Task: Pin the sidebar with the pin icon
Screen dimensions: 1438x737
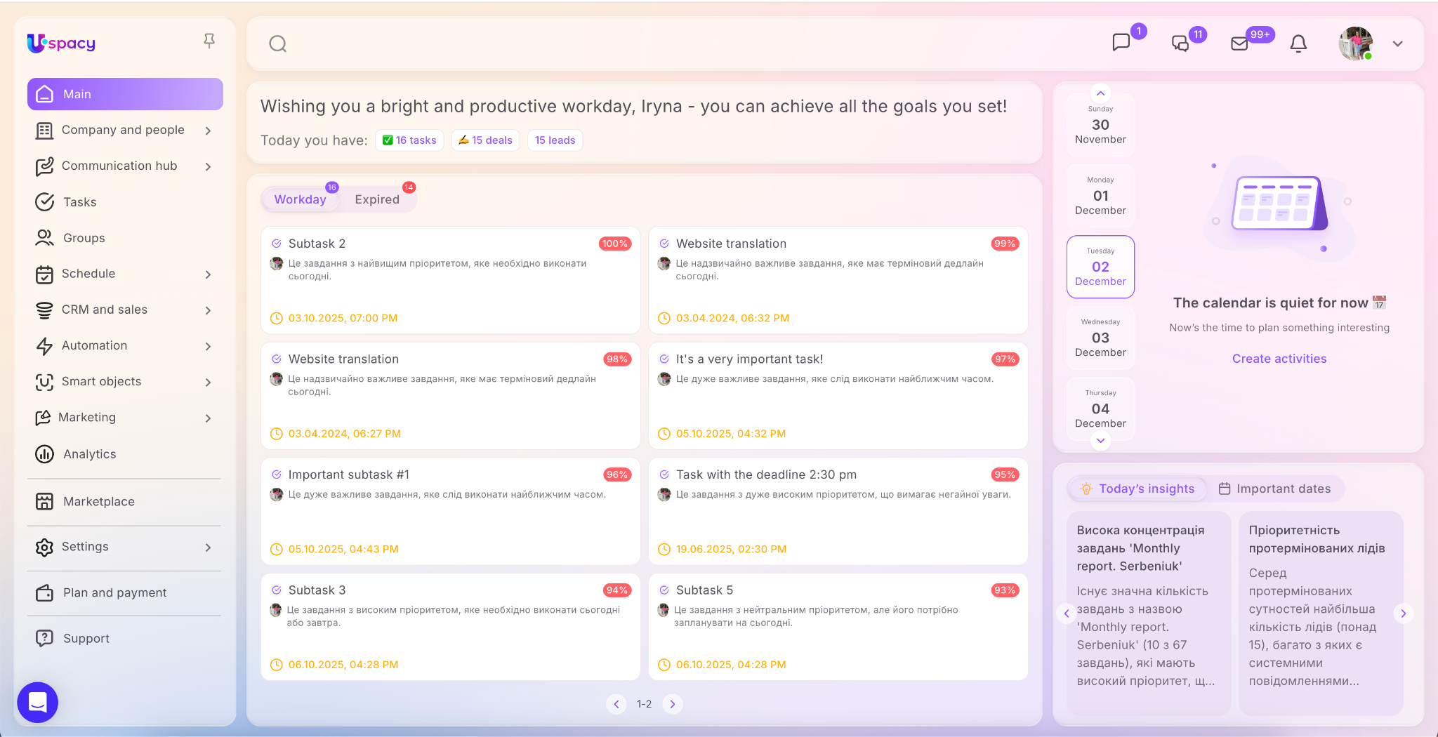Action: [209, 41]
